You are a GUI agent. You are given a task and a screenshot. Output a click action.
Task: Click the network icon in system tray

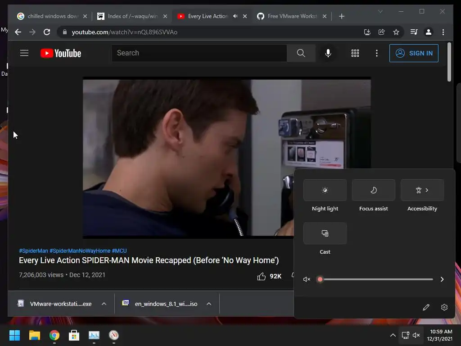click(x=406, y=335)
